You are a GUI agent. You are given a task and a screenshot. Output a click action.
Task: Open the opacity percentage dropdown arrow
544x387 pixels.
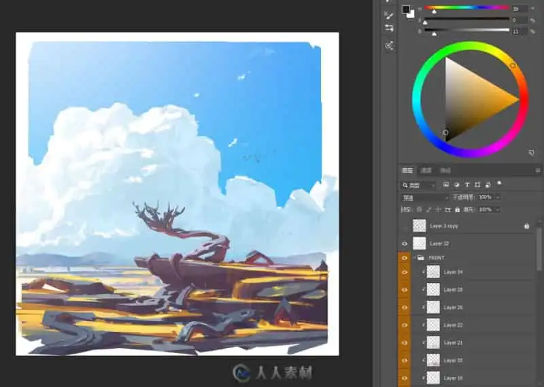pyautogui.click(x=498, y=197)
